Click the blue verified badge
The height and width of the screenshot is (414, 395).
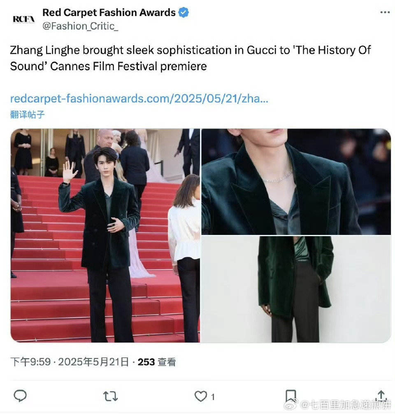tap(184, 12)
